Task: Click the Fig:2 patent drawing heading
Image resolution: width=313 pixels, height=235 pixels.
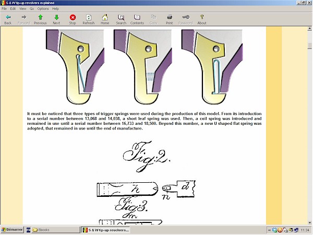Action: point(146,157)
